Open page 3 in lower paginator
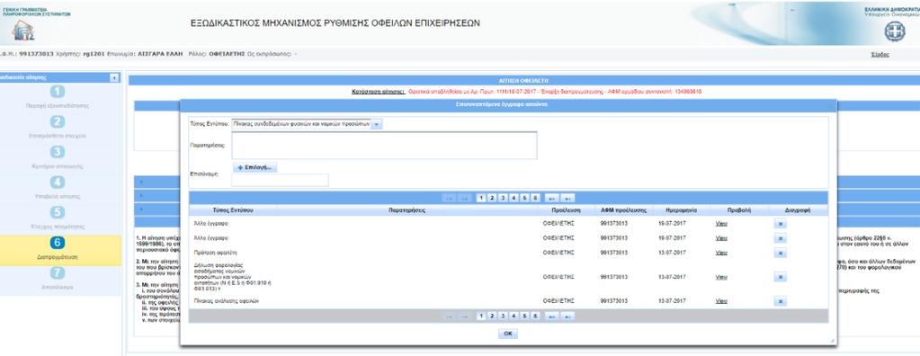920x356 pixels. coord(503,316)
